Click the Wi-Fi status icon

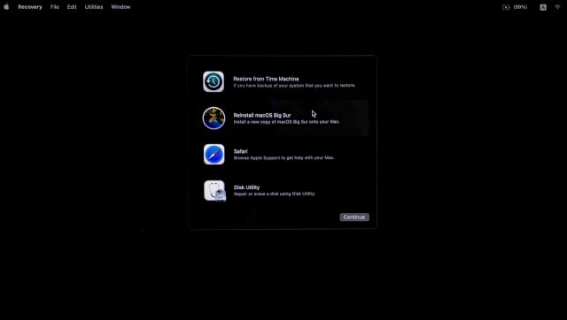[557, 7]
